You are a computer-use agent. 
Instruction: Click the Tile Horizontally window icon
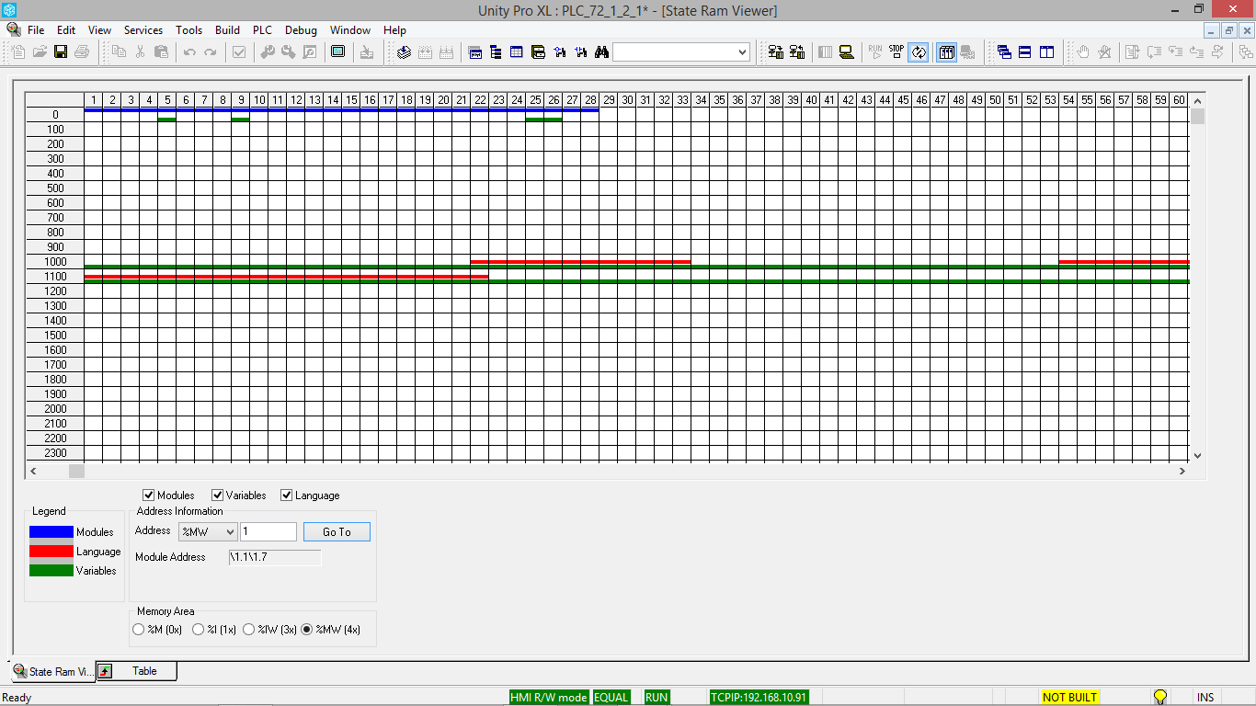1025,52
